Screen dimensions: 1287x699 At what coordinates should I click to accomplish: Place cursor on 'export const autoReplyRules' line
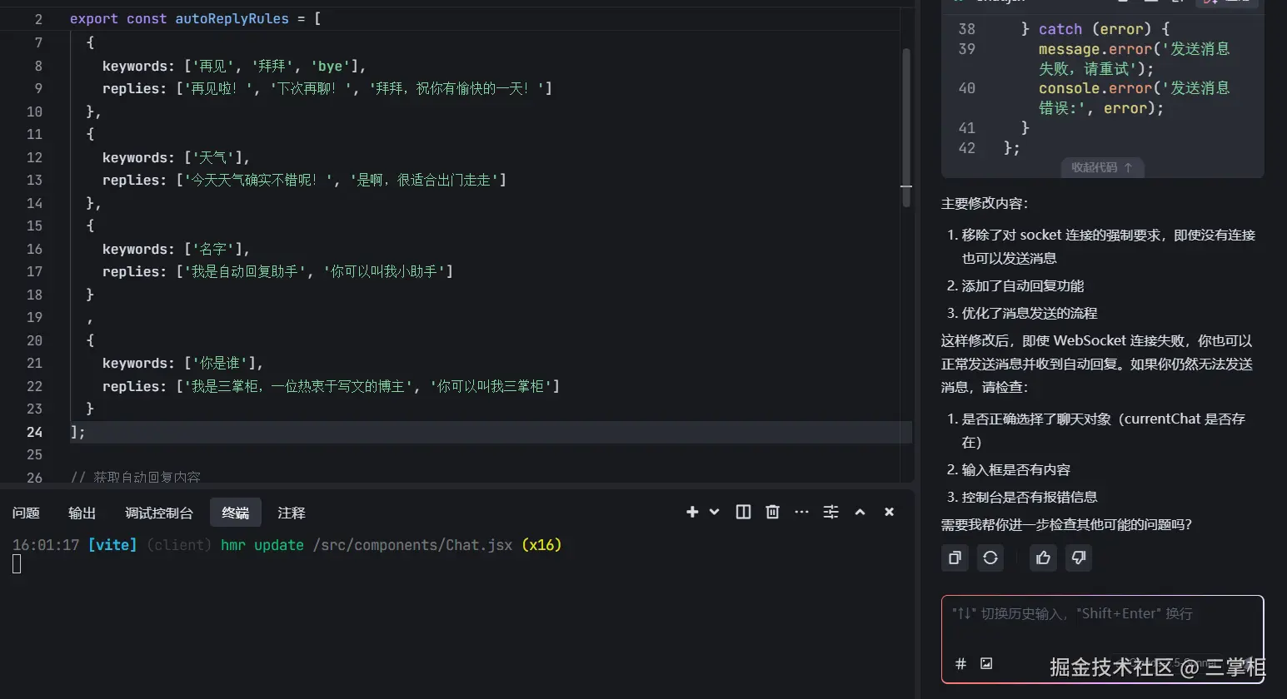pos(195,18)
